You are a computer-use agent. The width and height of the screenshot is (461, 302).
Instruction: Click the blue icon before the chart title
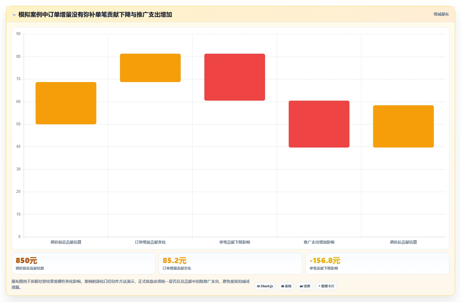(14, 15)
